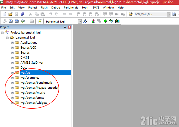
Task: Click the Save All icon
Action: 23,14
